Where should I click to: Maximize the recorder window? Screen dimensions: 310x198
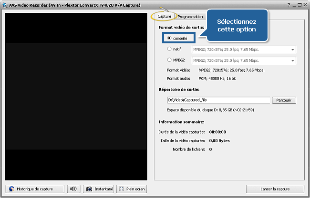pos(300,5)
